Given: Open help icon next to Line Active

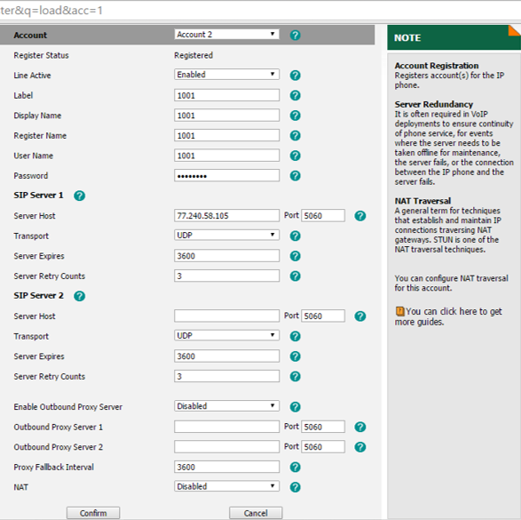Looking at the screenshot, I should point(295,76).
